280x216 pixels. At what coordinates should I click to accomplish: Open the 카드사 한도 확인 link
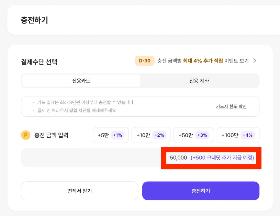tap(231, 106)
